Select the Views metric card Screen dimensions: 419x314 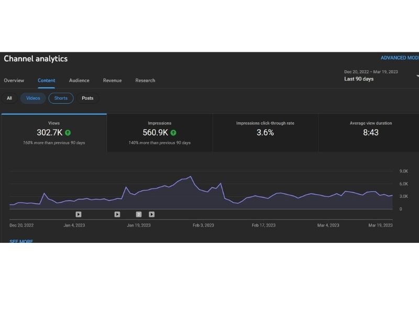tap(54, 133)
